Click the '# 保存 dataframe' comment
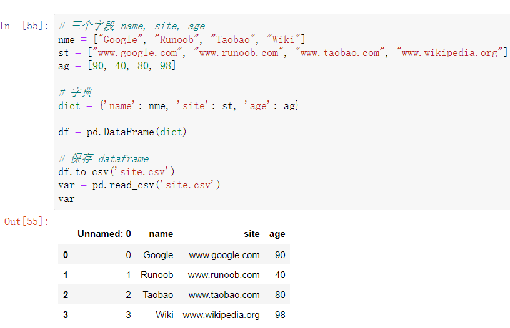 pyautogui.click(x=103, y=158)
